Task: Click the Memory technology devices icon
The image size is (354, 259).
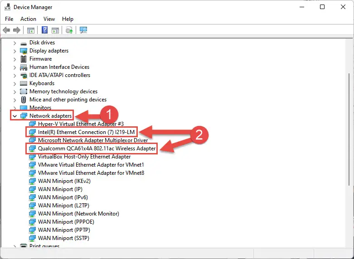Action: [x=24, y=91]
